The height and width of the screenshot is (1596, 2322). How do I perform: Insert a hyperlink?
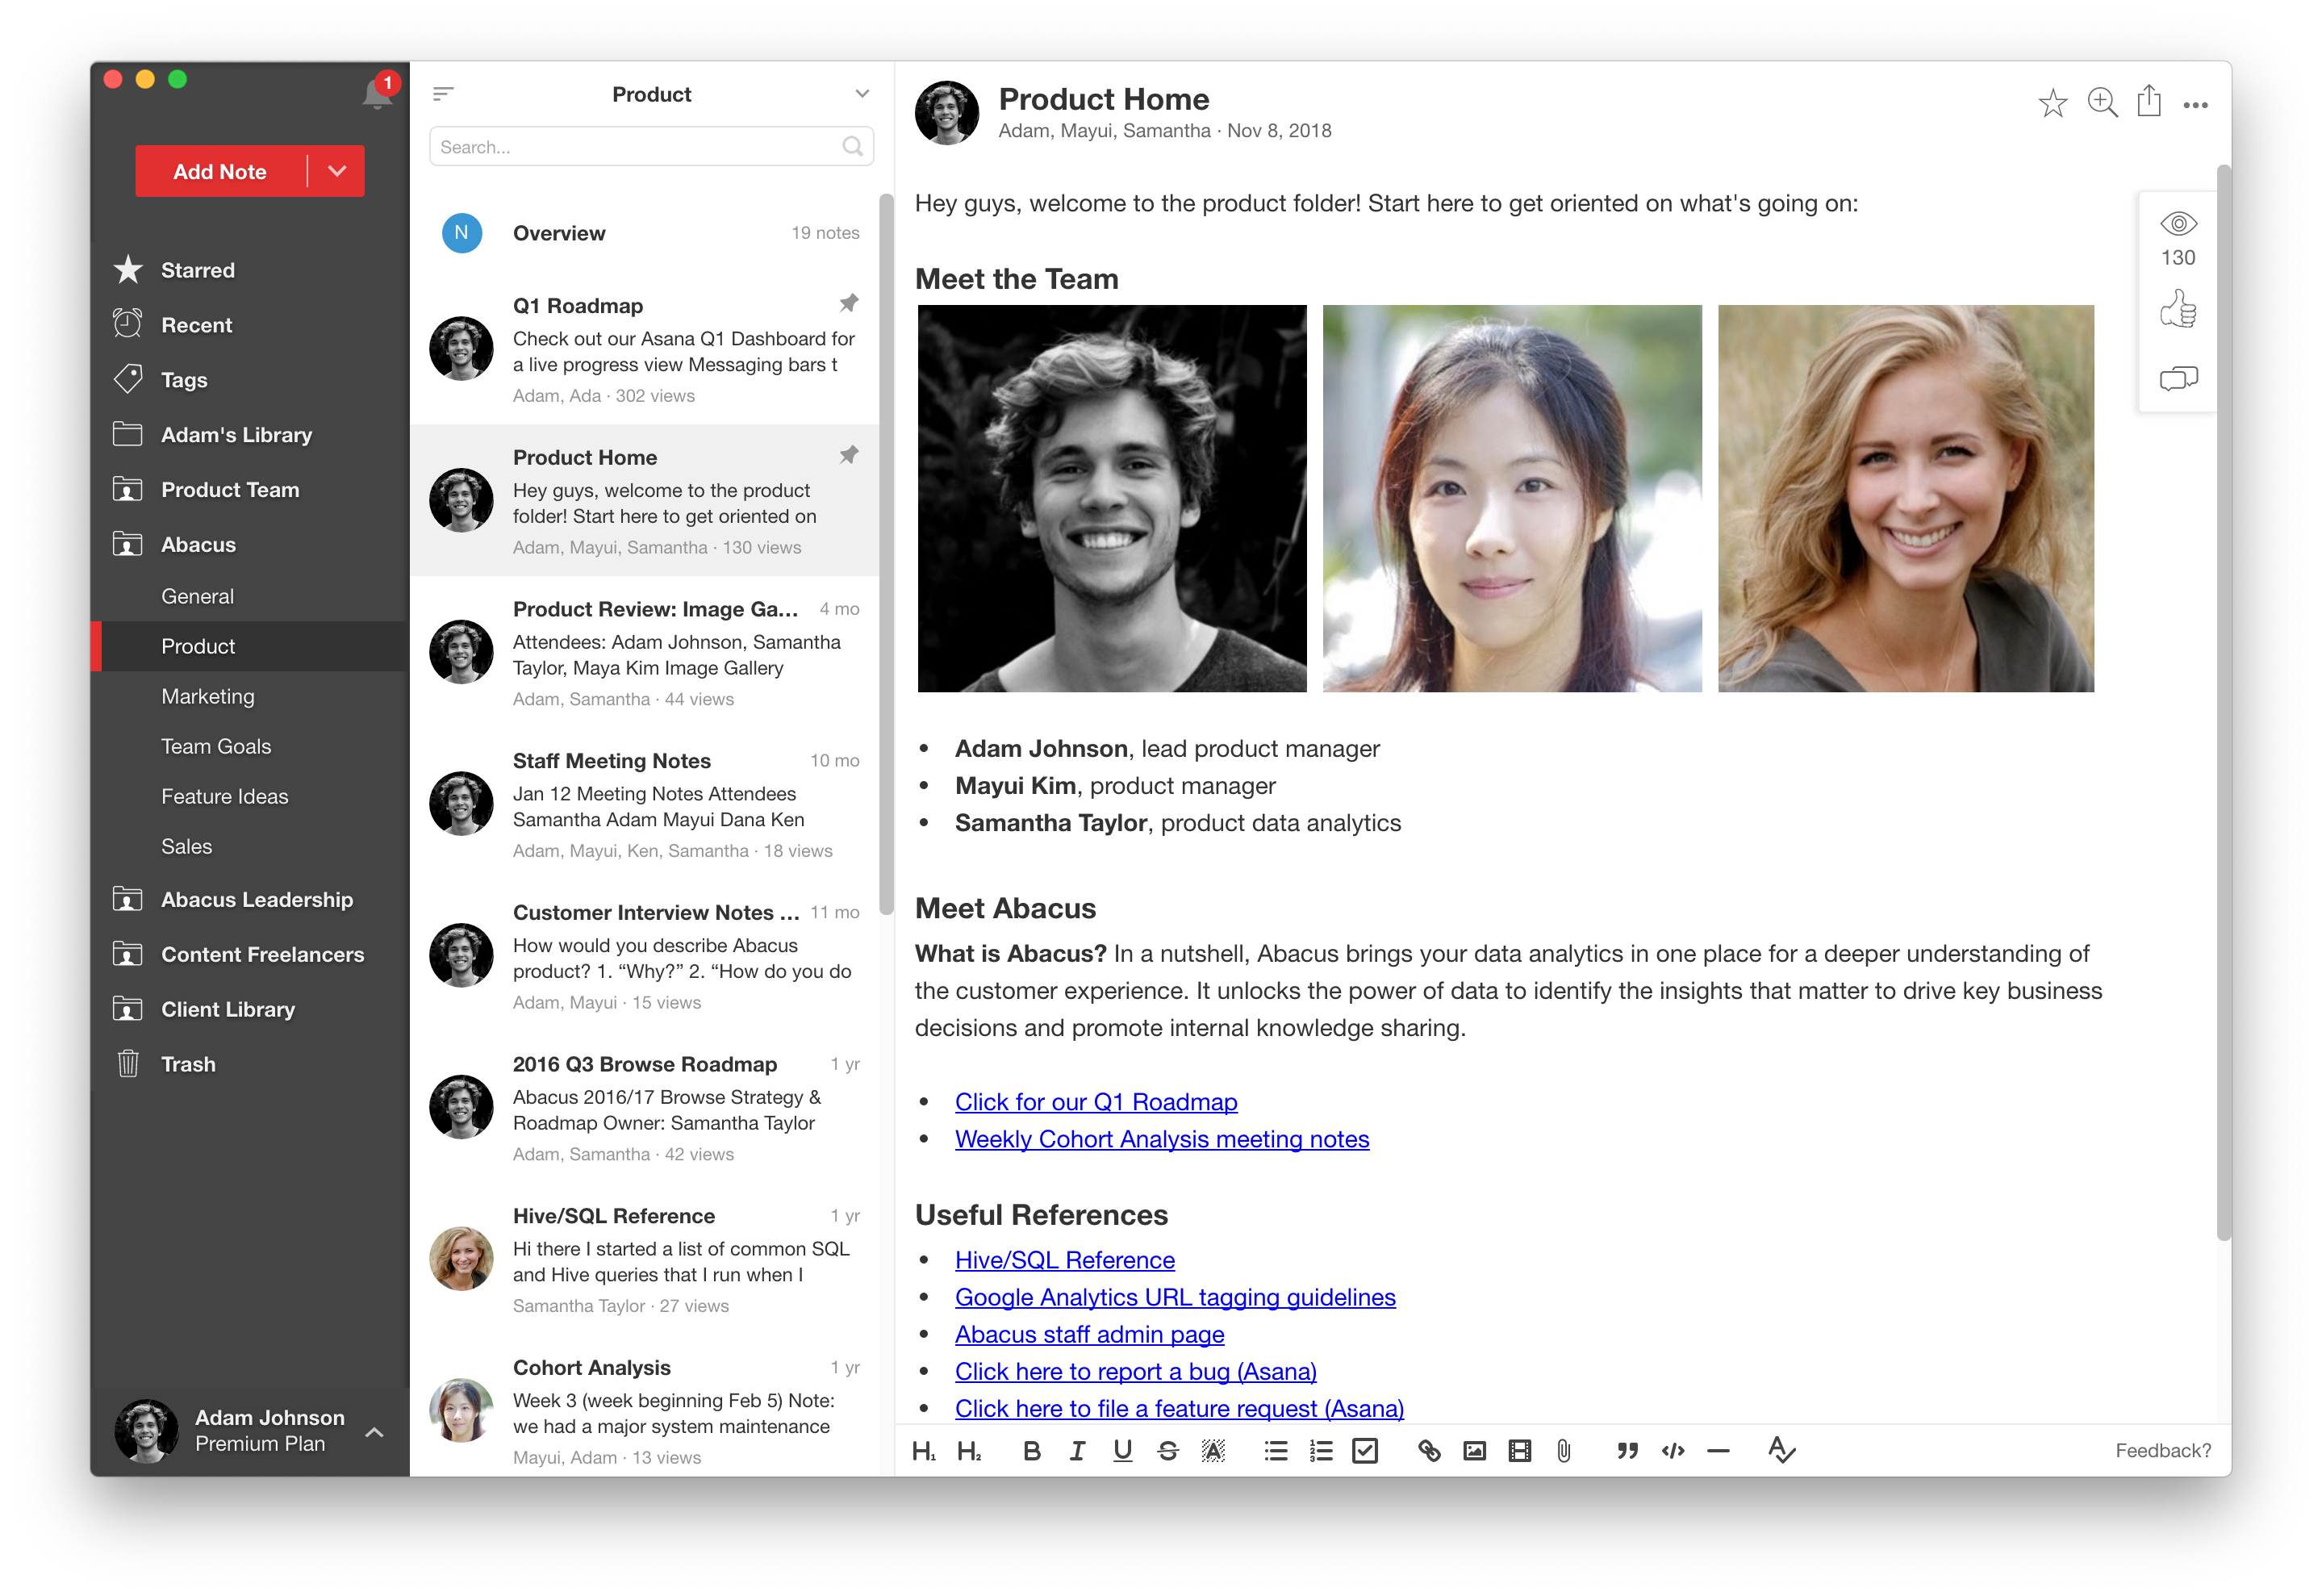tap(1429, 1451)
